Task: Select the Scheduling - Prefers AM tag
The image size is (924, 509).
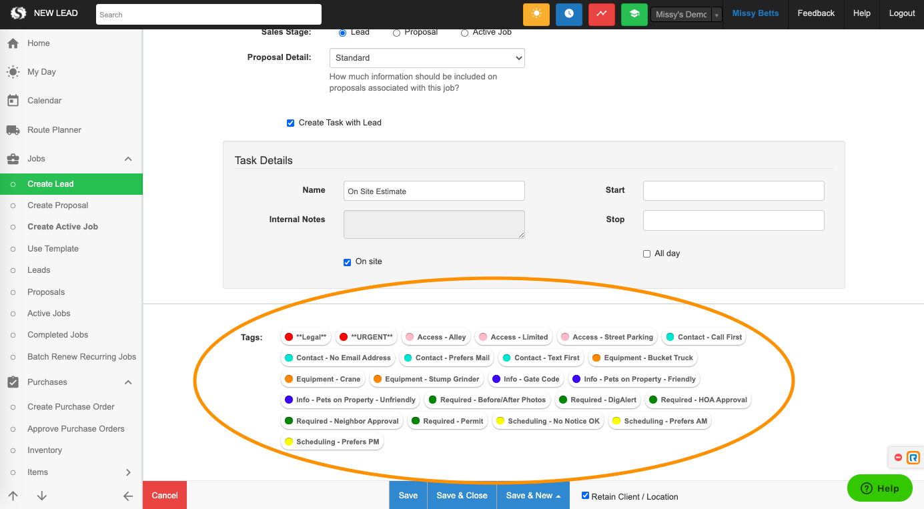Action: pos(660,421)
